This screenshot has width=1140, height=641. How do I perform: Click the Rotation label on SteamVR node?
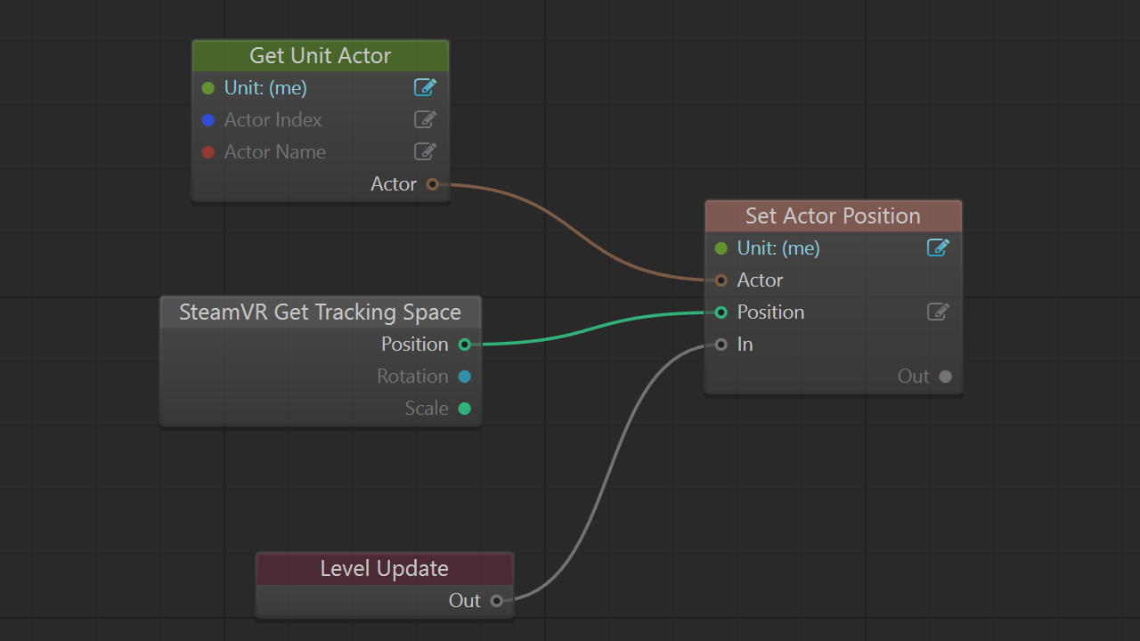tap(412, 377)
